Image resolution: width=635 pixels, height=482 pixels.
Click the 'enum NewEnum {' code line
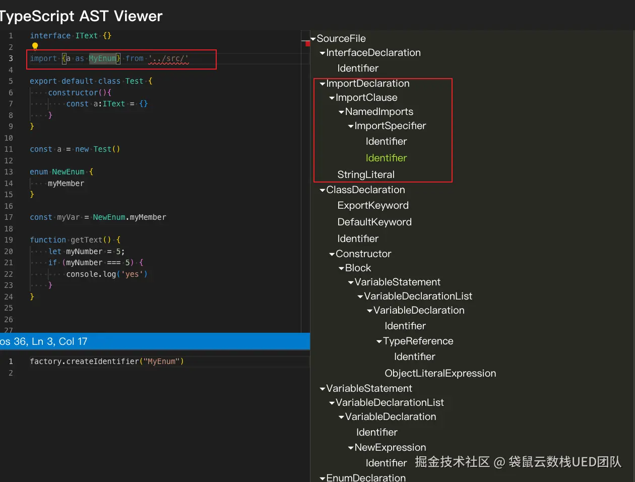coord(61,172)
